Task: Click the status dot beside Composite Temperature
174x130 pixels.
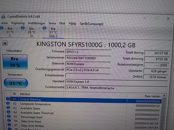Action: [8, 103]
